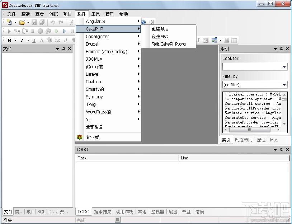Expand the New file dropdown arrow
The height and width of the screenshot is (224, 292).
pos(15,22)
